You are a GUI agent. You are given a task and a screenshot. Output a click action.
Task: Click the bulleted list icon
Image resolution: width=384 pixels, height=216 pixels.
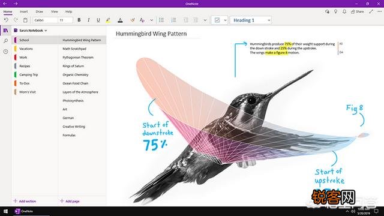161,20
